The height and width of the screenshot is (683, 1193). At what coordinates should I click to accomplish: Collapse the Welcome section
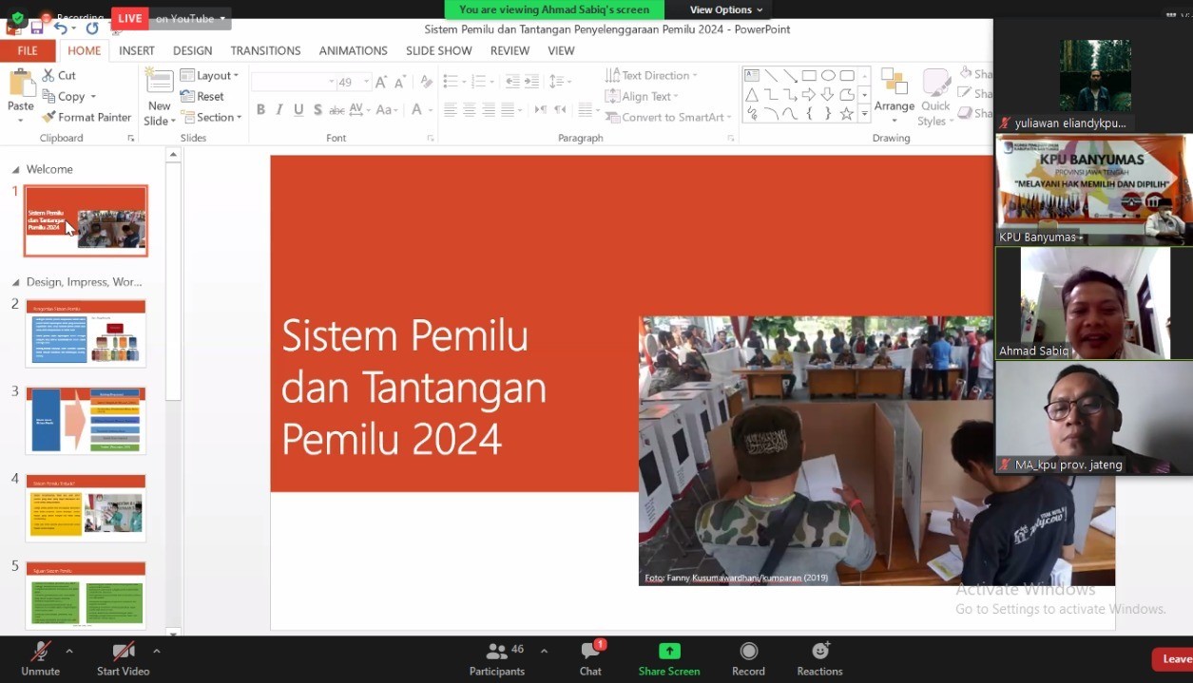point(15,170)
